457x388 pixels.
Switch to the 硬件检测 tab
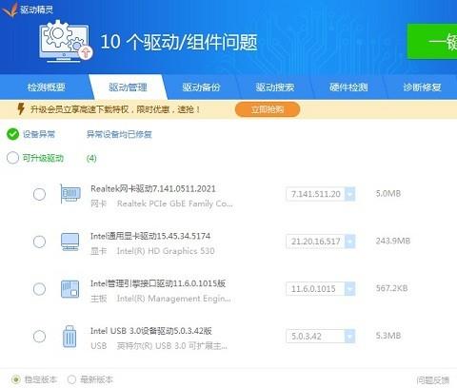pos(348,87)
